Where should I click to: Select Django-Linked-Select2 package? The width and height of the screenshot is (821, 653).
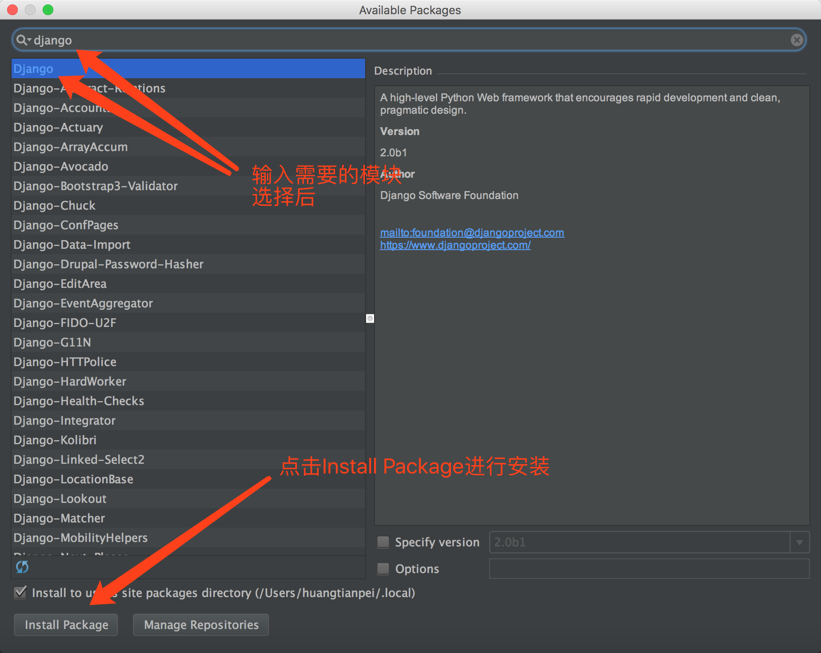pos(188,459)
